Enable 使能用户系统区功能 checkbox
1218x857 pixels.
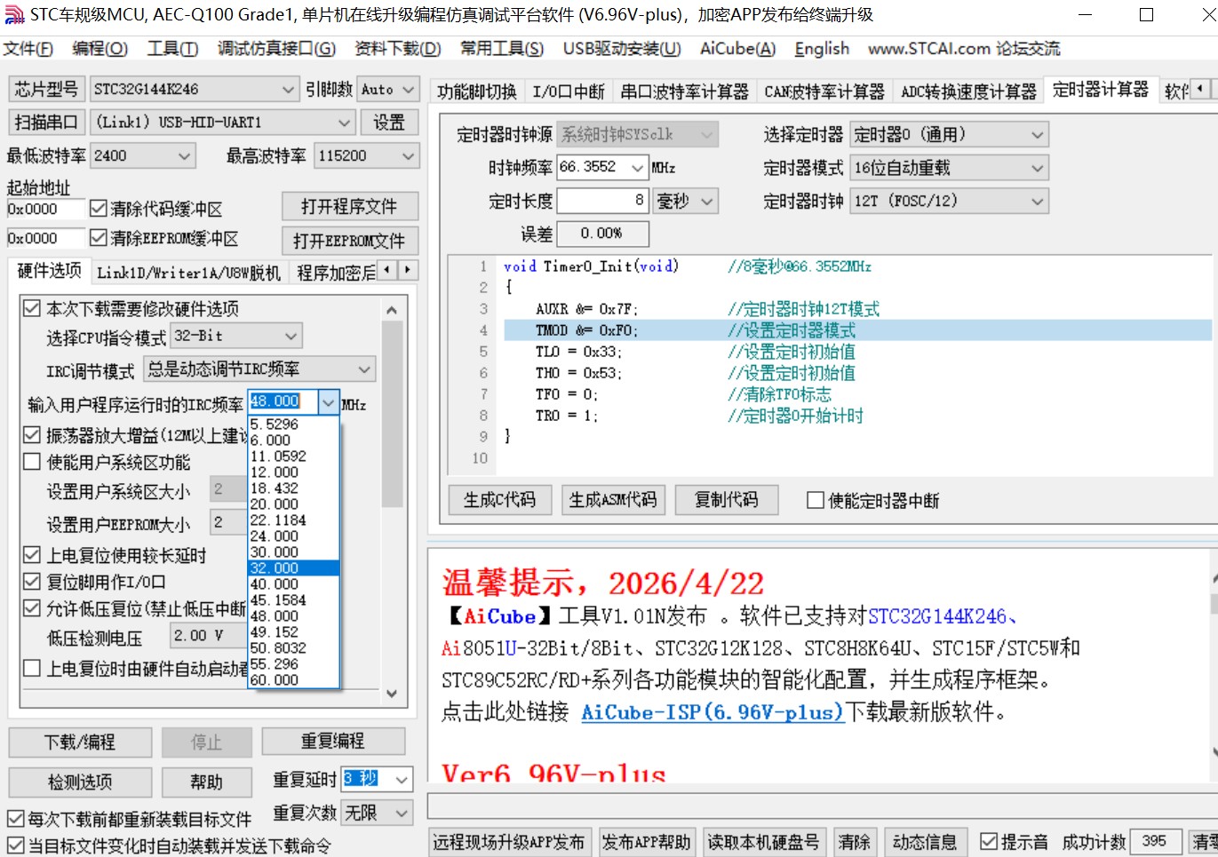click(x=32, y=462)
